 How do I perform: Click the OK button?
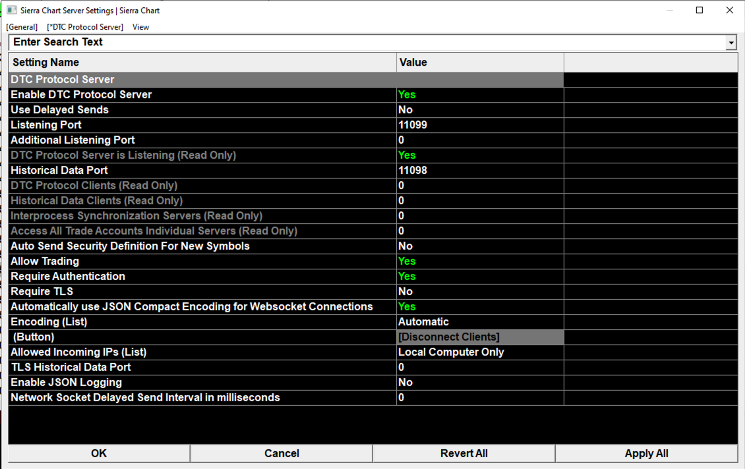99,453
